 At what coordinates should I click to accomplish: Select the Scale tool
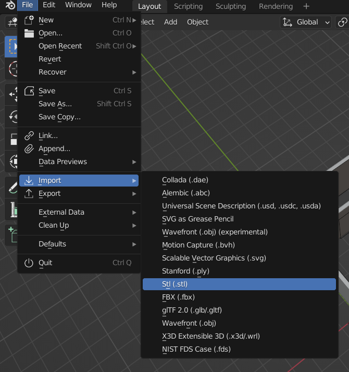click(11, 139)
